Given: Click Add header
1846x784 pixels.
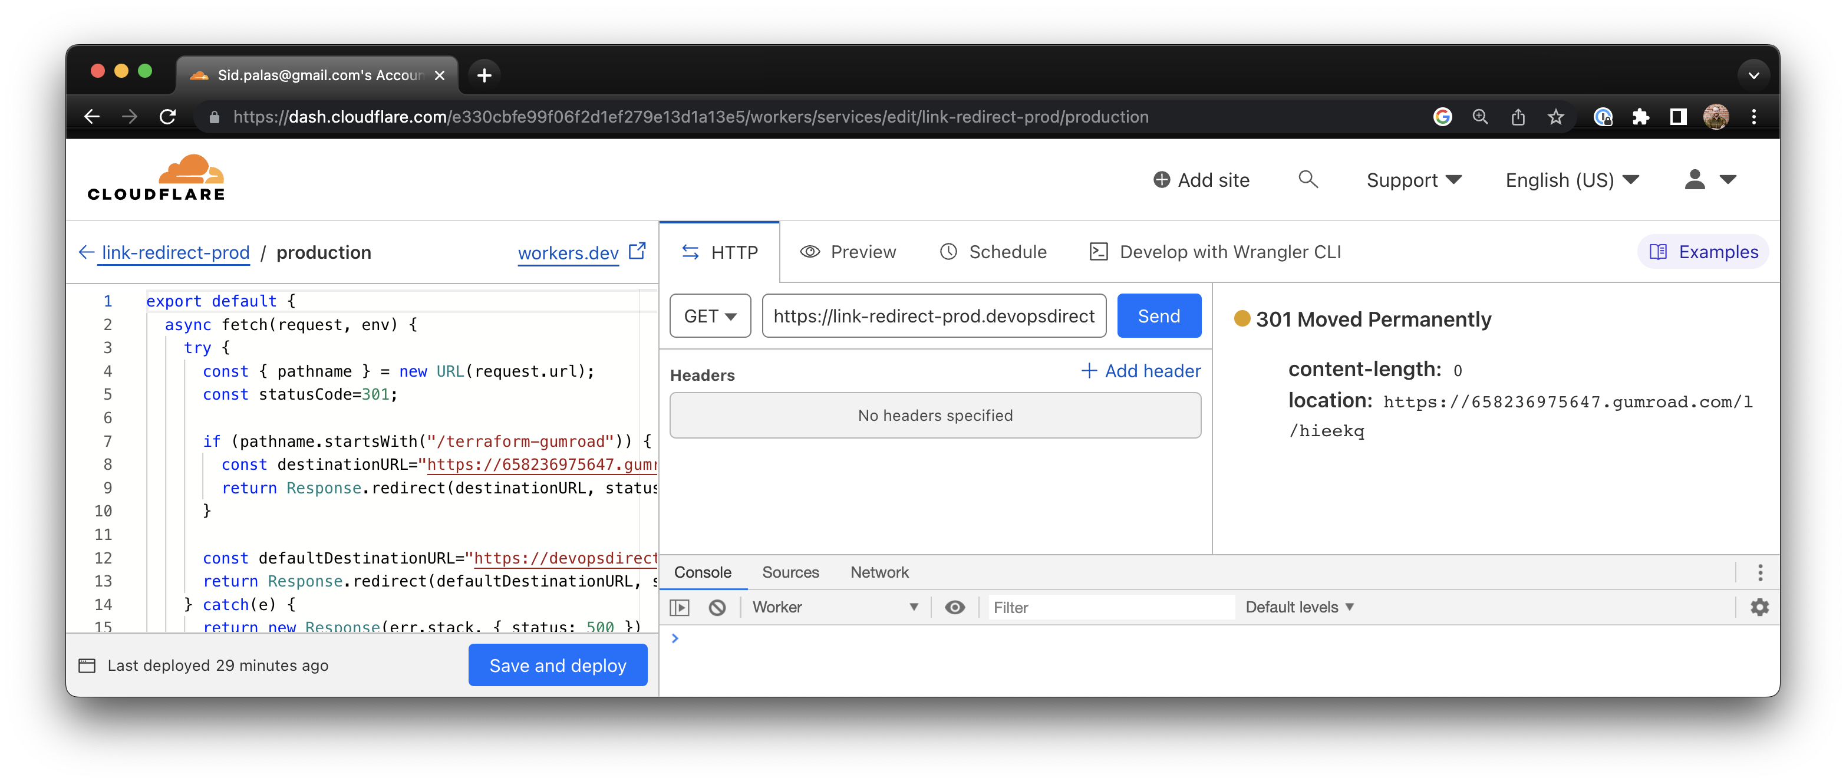Looking at the screenshot, I should pyautogui.click(x=1141, y=371).
